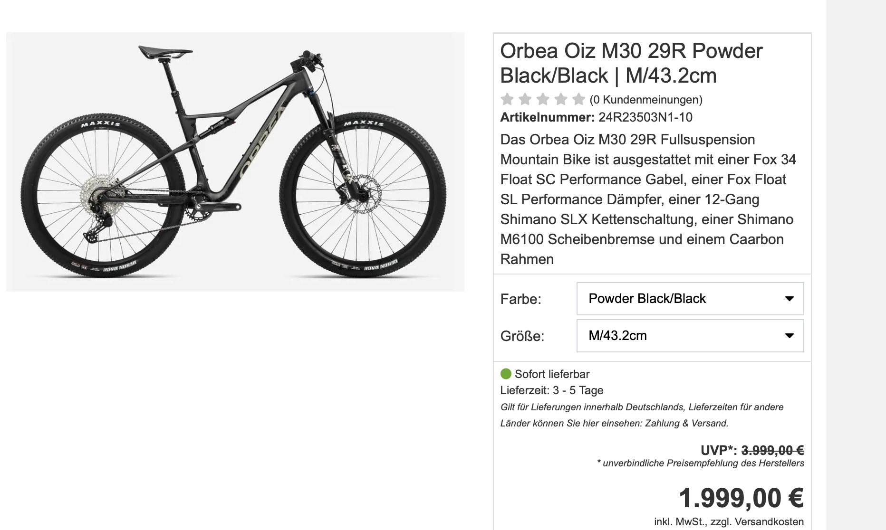
Task: Click the Größe label
Action: [x=522, y=336]
